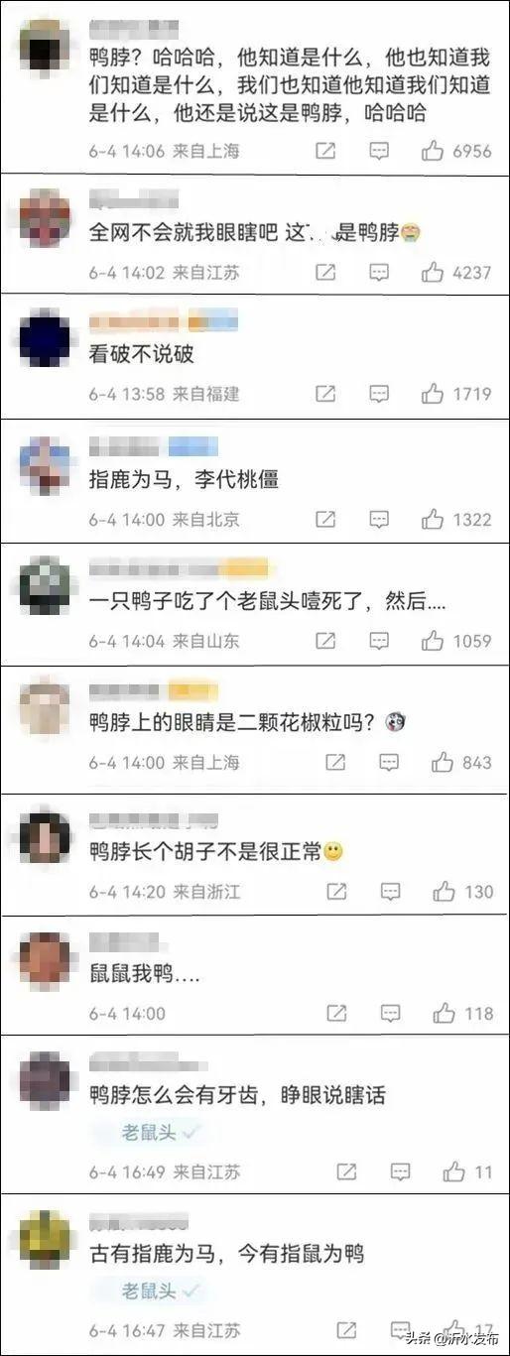Open the 老鼠头 tag under 指鼠为鸭 comment

(149, 1291)
